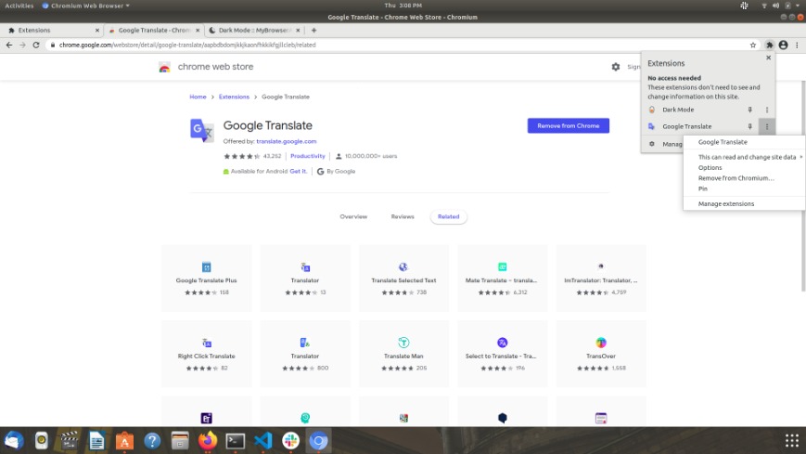Open Google Translate Plus extension card
The image size is (806, 454).
click(x=207, y=278)
